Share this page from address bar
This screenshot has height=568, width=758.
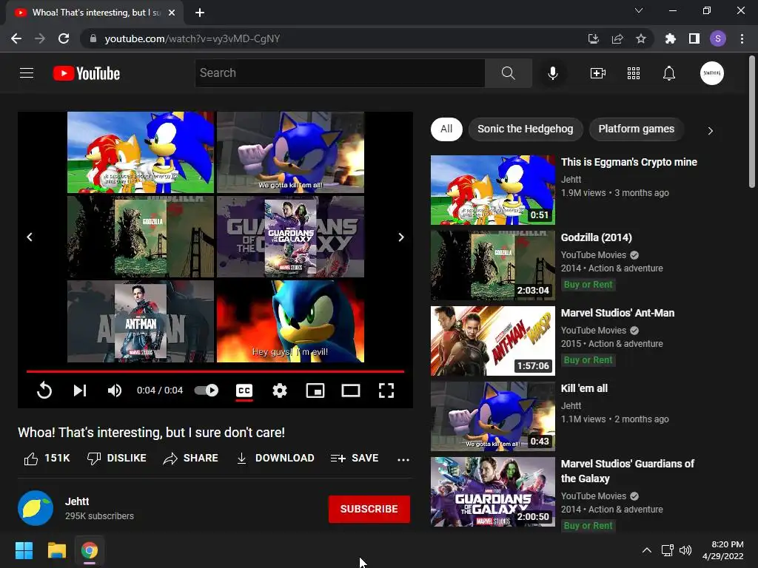click(617, 38)
